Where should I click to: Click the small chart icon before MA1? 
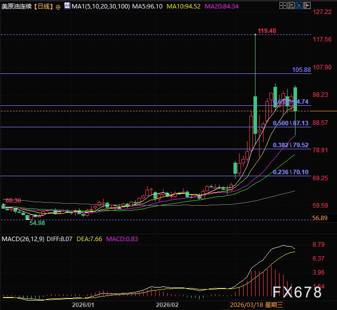coord(66,6)
